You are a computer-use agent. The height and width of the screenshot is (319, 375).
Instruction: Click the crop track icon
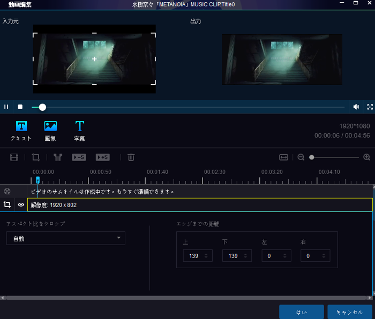(x=7, y=204)
